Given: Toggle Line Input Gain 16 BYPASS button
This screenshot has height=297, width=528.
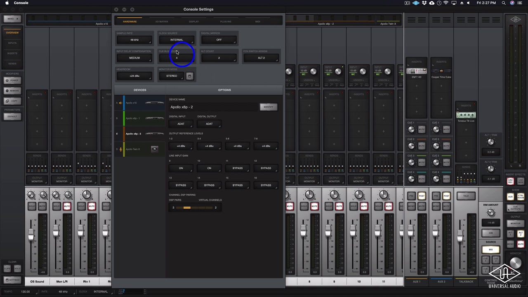Looking at the screenshot, I should (266, 185).
